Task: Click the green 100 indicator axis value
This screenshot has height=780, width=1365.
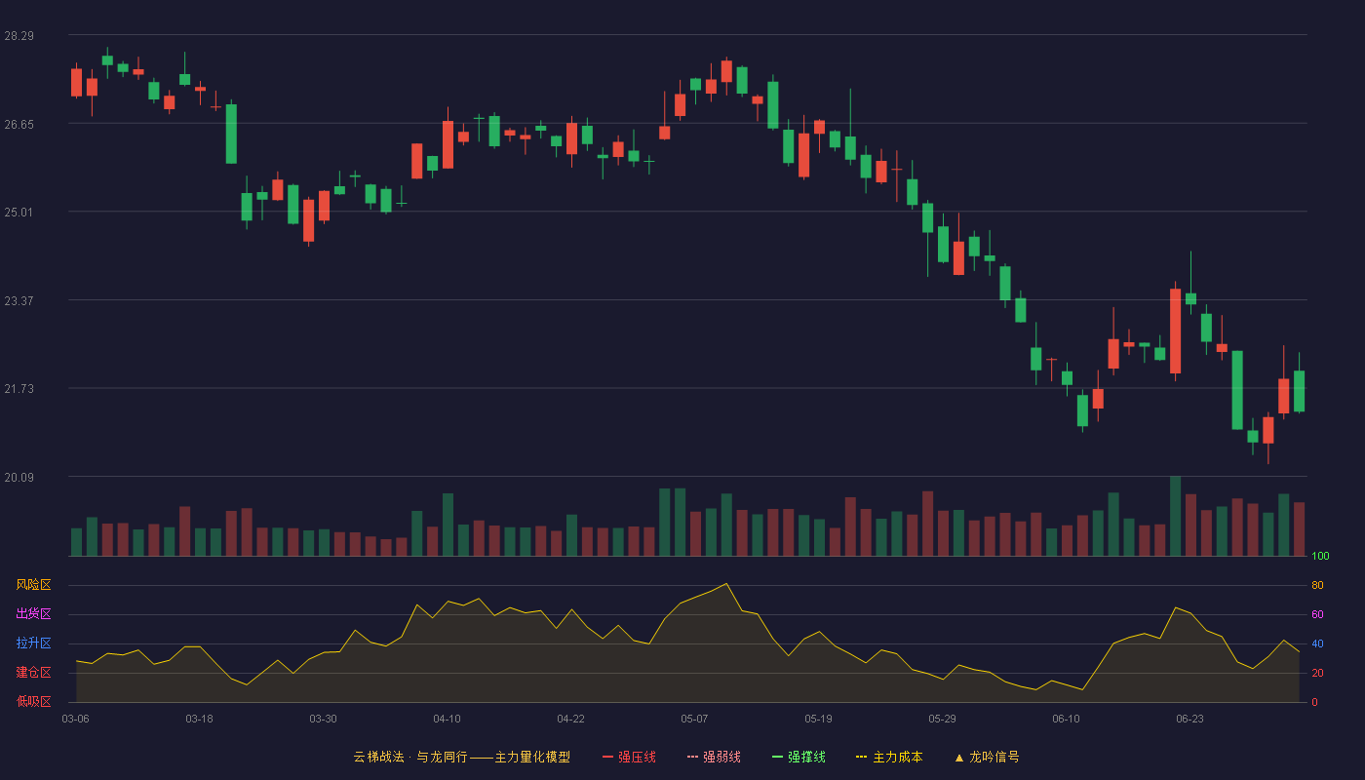Action: [x=1320, y=556]
